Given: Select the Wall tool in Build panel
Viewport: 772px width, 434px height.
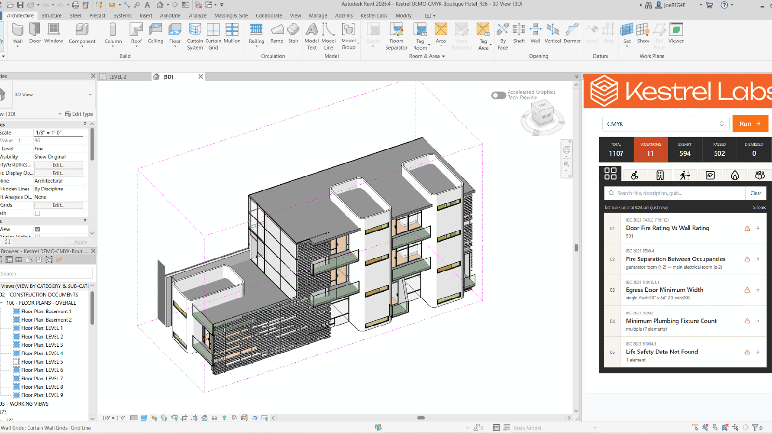Looking at the screenshot, I should click(17, 34).
